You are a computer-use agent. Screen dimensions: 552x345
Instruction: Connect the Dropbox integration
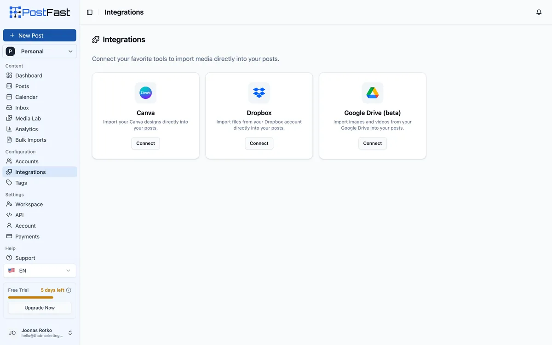[x=259, y=143]
